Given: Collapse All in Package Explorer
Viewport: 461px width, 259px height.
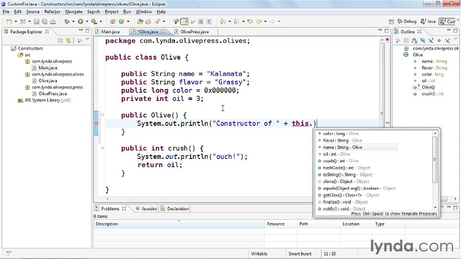Looking at the screenshot, I should [60, 40].
